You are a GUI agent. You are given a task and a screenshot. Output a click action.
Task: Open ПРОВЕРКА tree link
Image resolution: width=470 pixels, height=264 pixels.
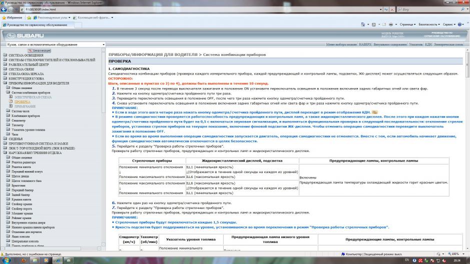[x=23, y=102]
